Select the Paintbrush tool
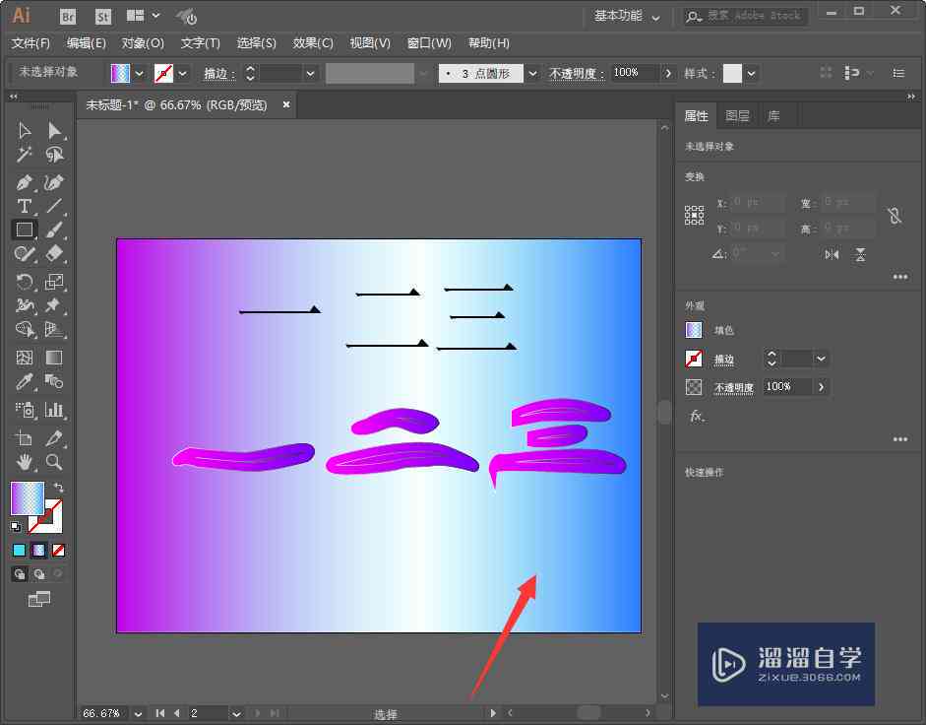This screenshot has height=725, width=926. click(x=54, y=230)
